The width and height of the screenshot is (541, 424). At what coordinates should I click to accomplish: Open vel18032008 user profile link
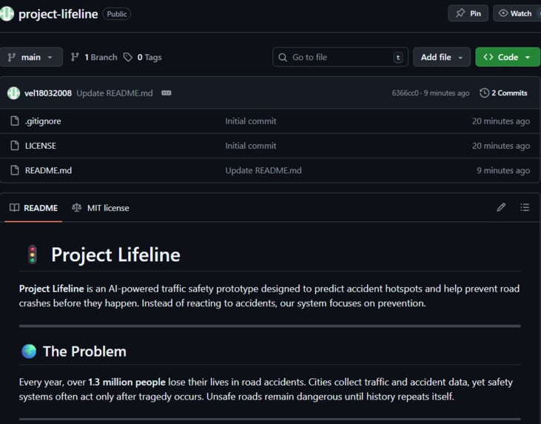coord(48,93)
